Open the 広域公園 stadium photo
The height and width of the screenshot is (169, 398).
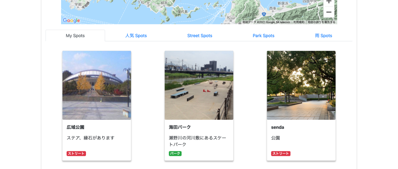(x=97, y=85)
